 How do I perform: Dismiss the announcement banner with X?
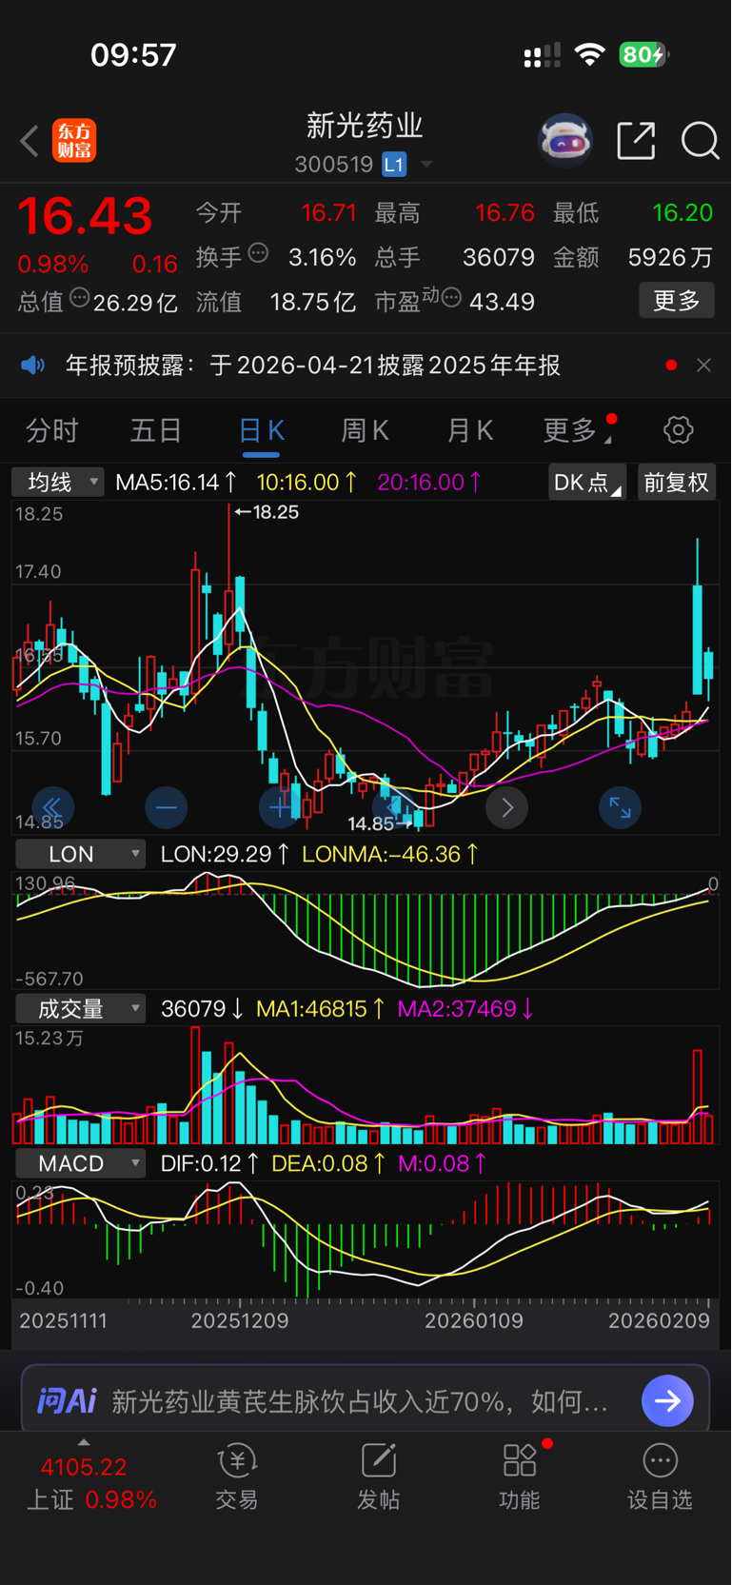(x=703, y=366)
